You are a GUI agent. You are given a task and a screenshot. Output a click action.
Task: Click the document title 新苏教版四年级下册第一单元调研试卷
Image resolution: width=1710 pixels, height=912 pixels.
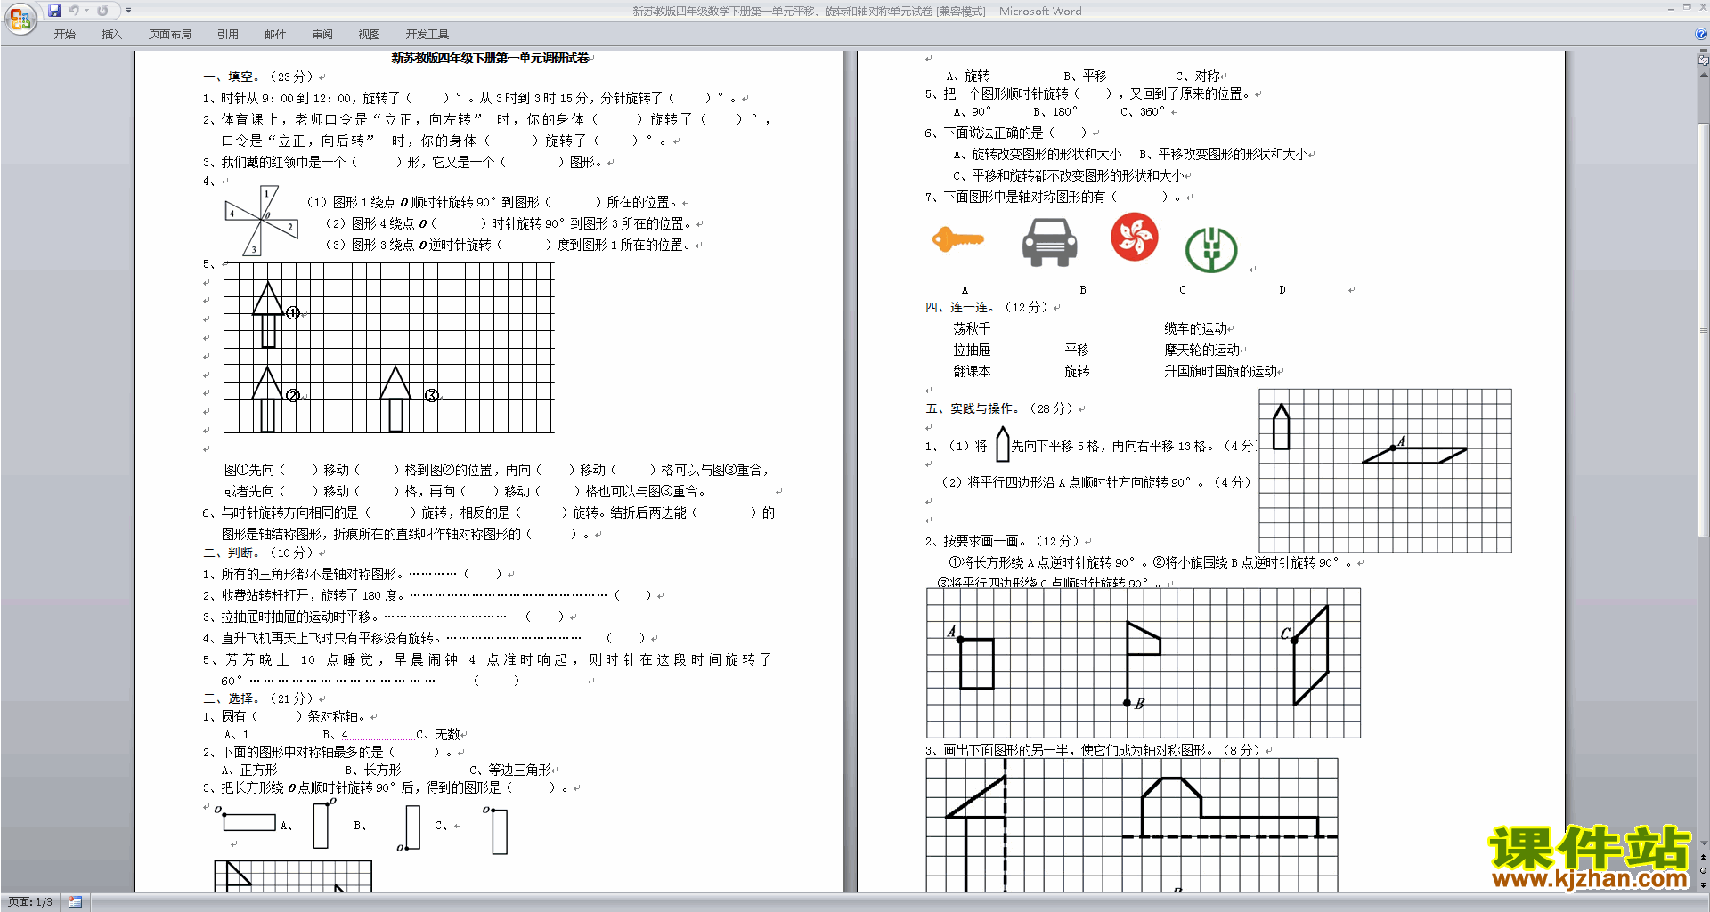(x=491, y=58)
